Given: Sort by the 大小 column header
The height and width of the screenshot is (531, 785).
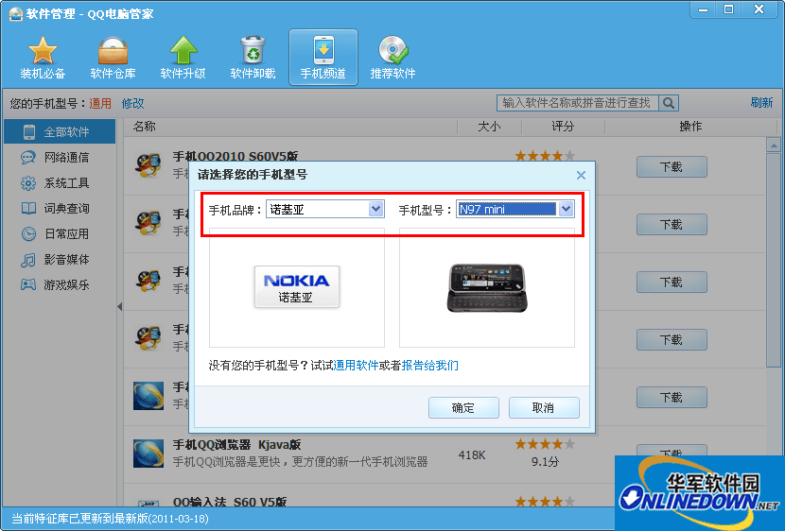Looking at the screenshot, I should 490,127.
